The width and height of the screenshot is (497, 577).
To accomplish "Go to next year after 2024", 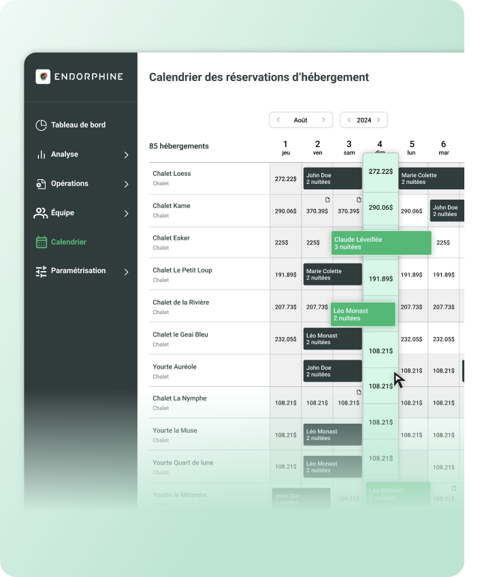I will click(x=379, y=120).
